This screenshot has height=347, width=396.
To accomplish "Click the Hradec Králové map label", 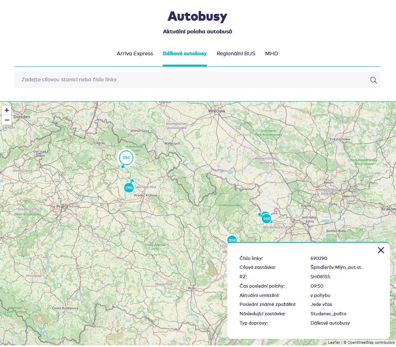I will [x=146, y=195].
